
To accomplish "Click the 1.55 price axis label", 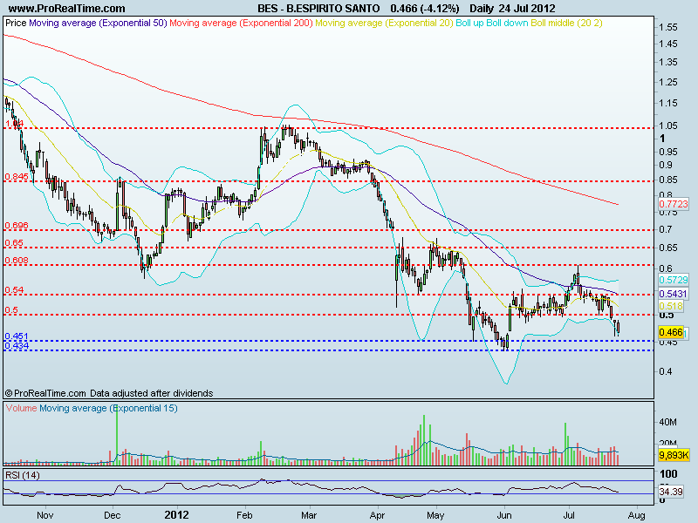I will click(x=668, y=28).
